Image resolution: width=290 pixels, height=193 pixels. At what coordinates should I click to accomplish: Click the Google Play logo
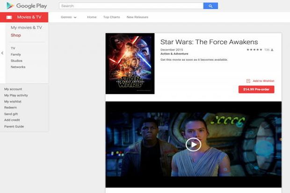pos(27,6)
